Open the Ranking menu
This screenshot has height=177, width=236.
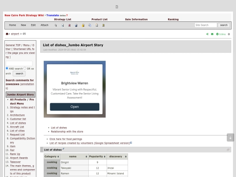point(173,19)
